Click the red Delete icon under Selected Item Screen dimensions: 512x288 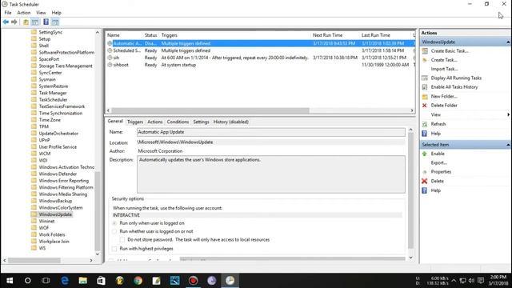[425, 181]
